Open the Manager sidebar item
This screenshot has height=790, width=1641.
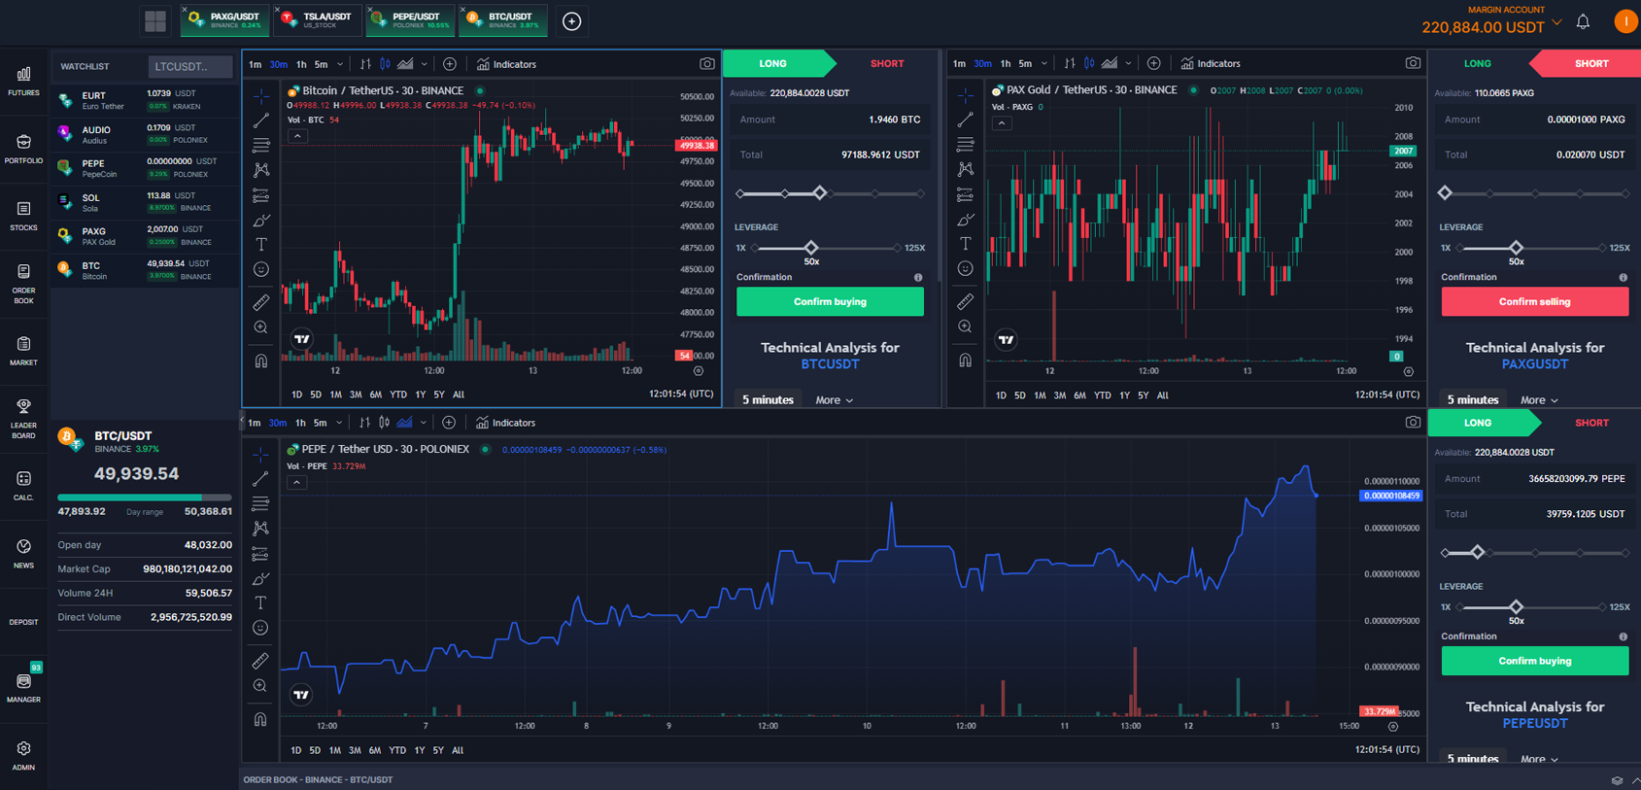[23, 688]
